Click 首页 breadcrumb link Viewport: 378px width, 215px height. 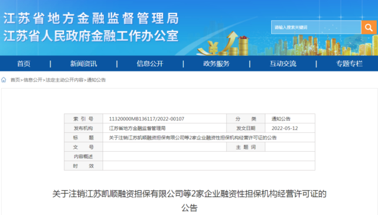(x=15, y=80)
